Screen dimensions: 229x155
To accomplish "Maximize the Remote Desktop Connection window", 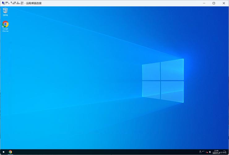I will (x=214, y=3).
